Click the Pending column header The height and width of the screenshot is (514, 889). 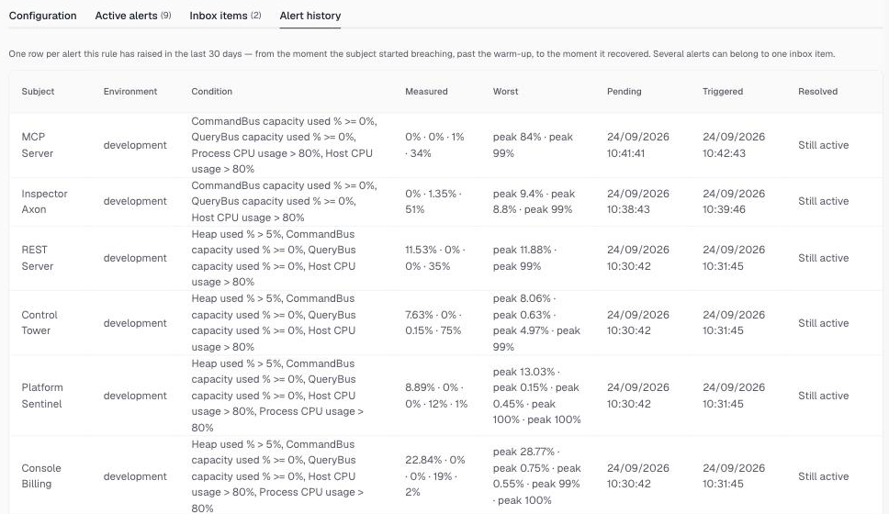(624, 91)
